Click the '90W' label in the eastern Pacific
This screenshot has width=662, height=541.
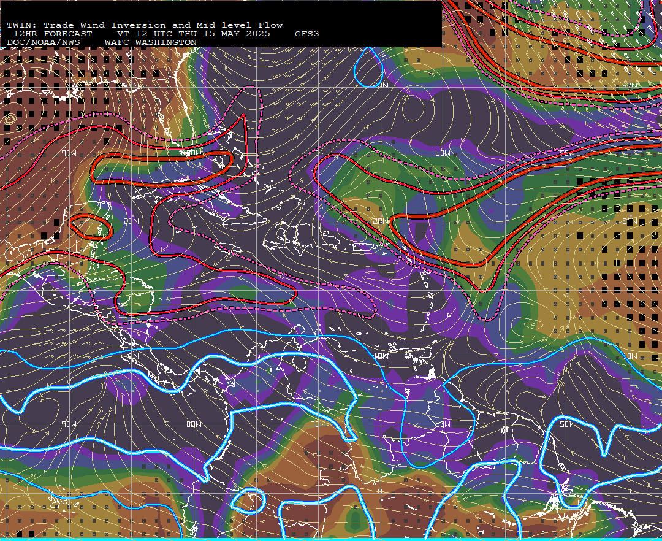[69, 424]
